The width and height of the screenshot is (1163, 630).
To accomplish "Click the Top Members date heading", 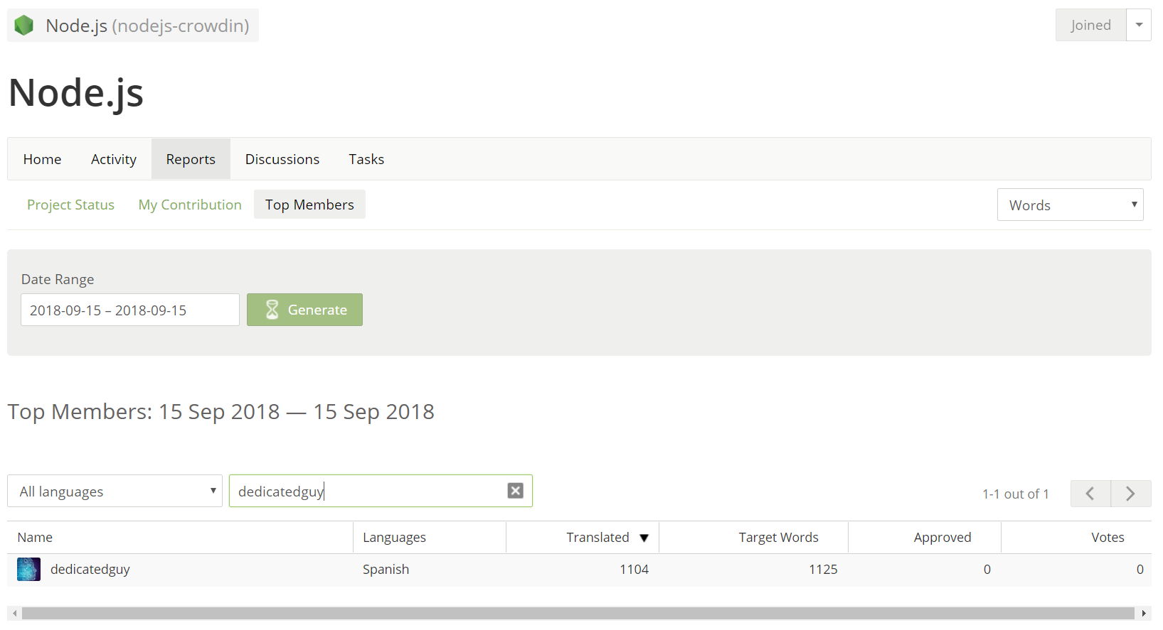I will point(221,412).
